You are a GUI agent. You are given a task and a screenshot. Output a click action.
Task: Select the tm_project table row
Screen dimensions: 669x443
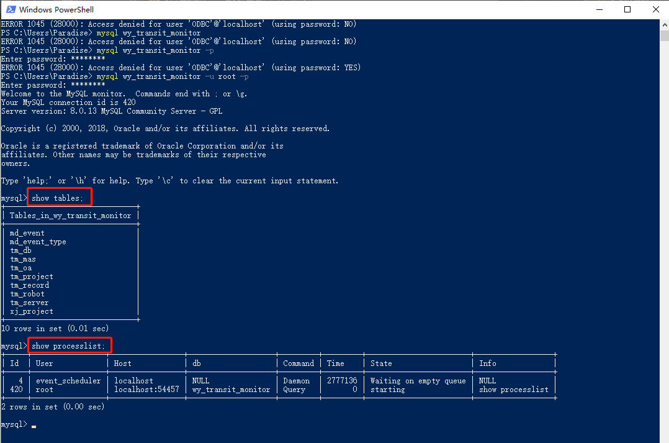[x=32, y=277]
